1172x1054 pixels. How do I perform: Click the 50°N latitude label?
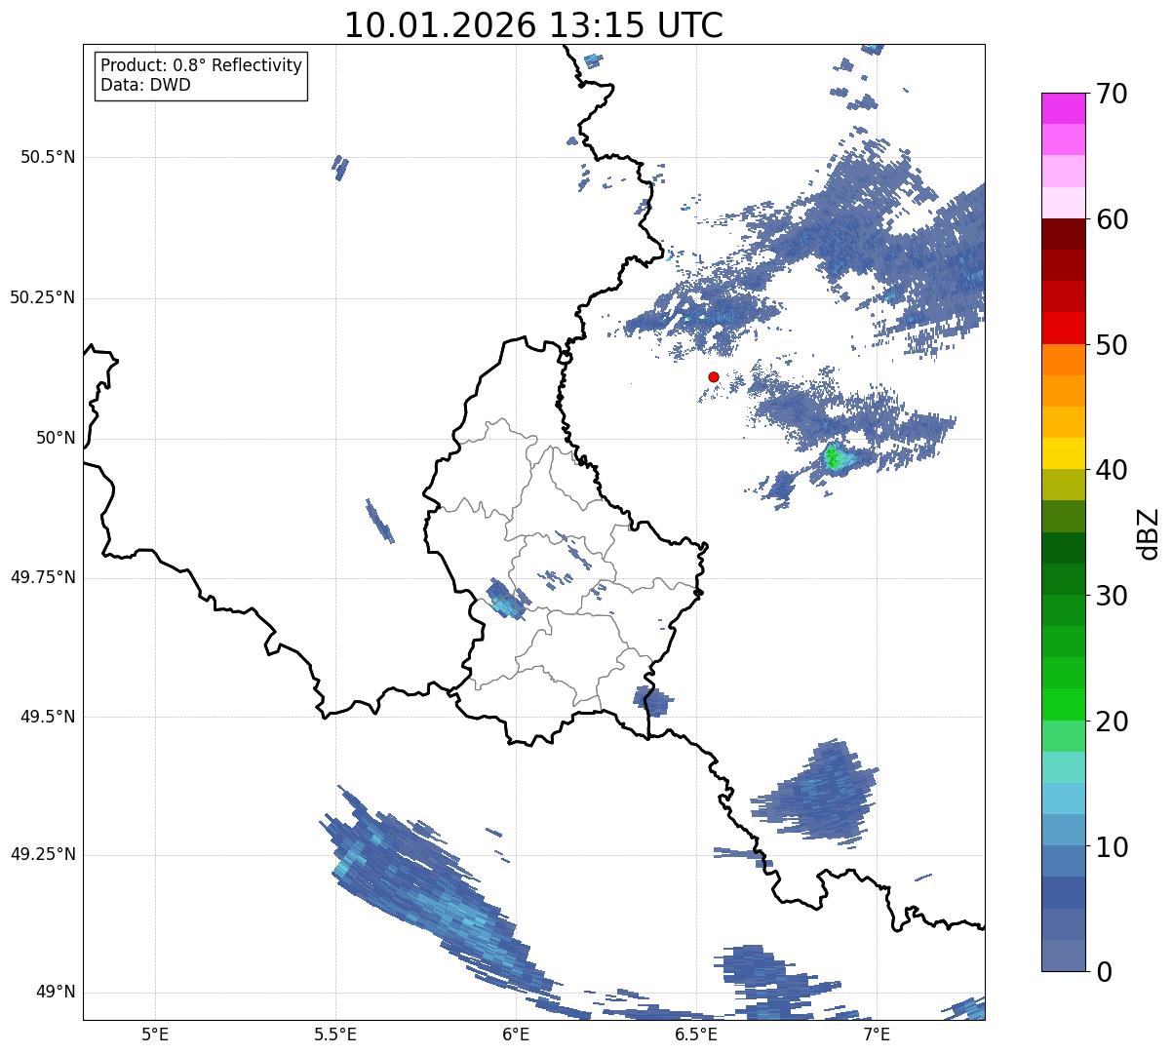pos(56,438)
